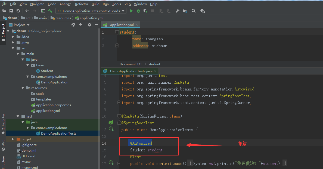Go back with the left arrow icon
The height and width of the screenshot is (169, 323).
pos(27,11)
